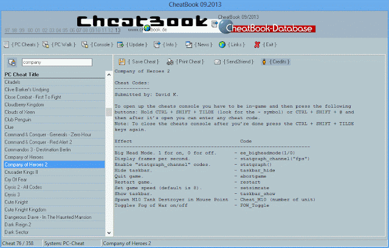Viewport: 389px width, 248px height.
Task: Select Command & Conquer - Generals - Zero Hour
Action: tap(54, 135)
